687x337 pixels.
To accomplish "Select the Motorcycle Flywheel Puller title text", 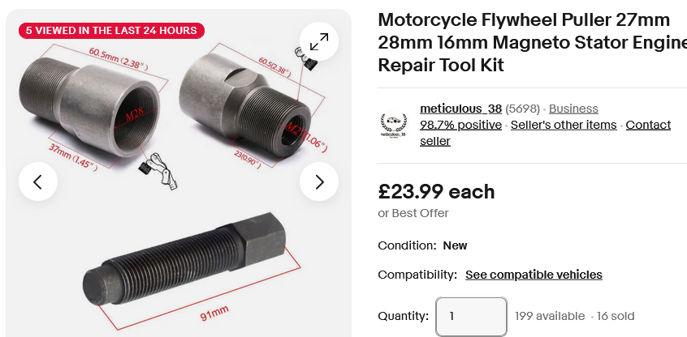I will pyautogui.click(x=533, y=42).
